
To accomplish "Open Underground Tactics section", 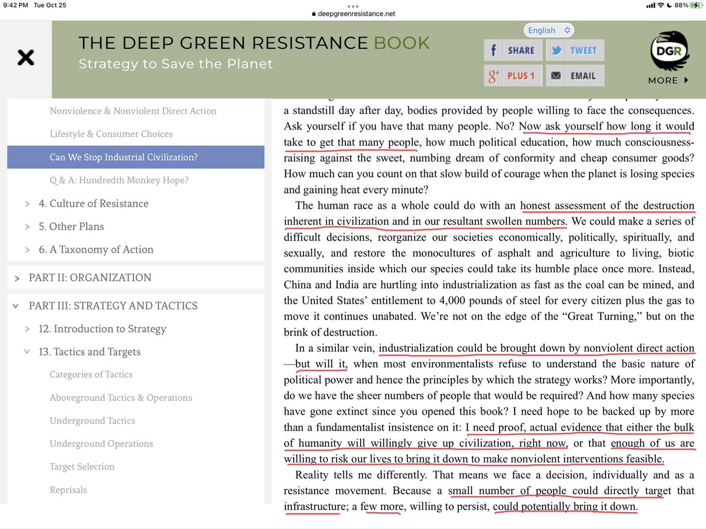I will [x=92, y=421].
